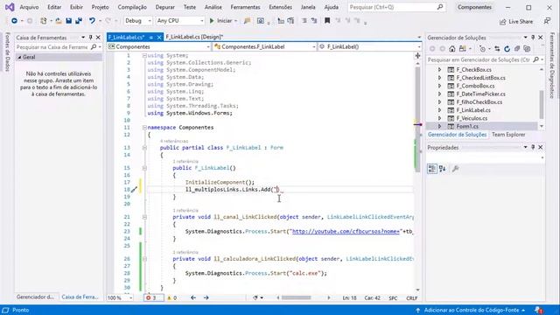
Task: Open the Extensões menu
Action: [x=280, y=7]
